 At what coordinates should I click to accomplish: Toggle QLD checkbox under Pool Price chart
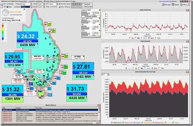(149, 38)
